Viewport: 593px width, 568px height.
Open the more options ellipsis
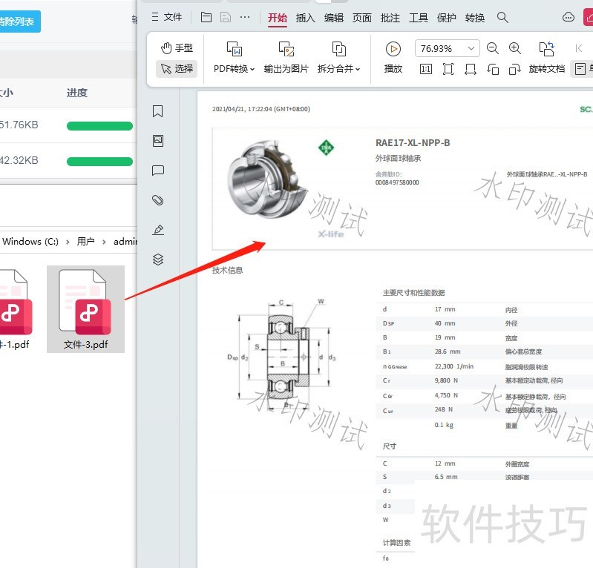[245, 17]
